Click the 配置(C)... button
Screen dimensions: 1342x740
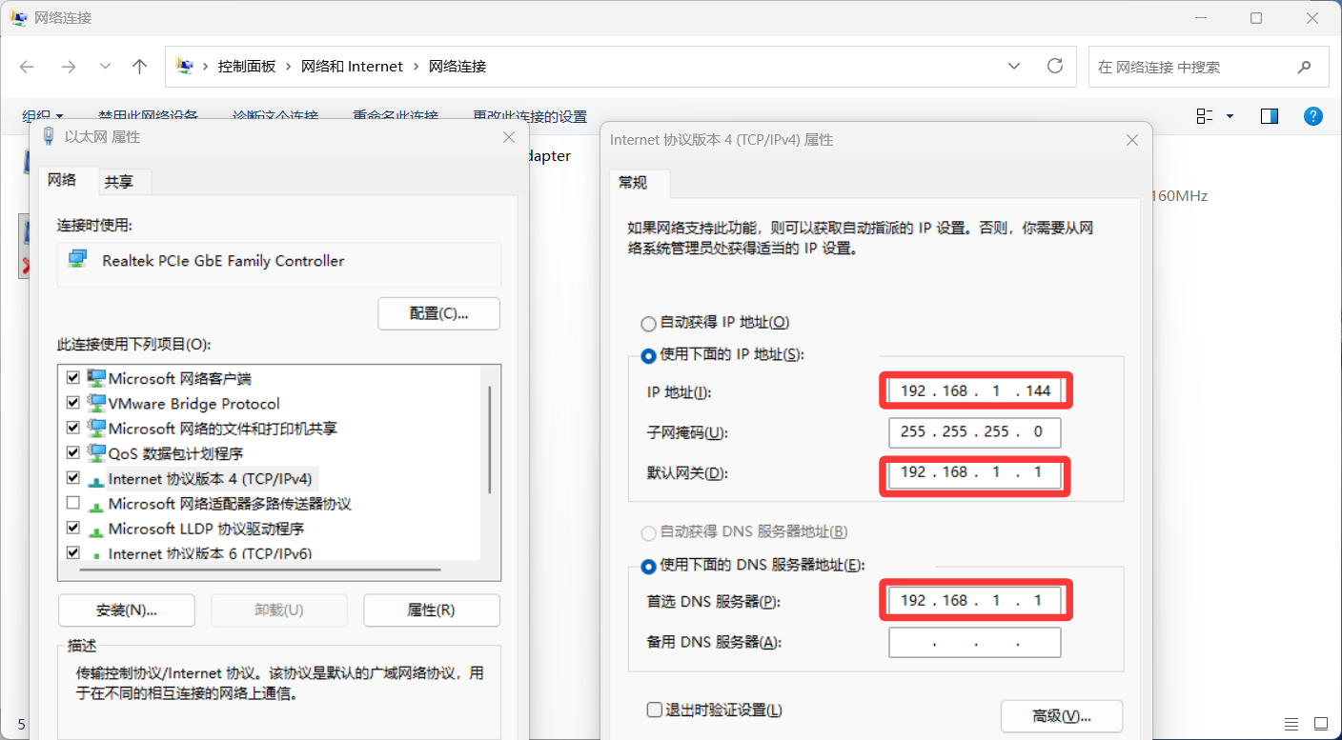[438, 313]
